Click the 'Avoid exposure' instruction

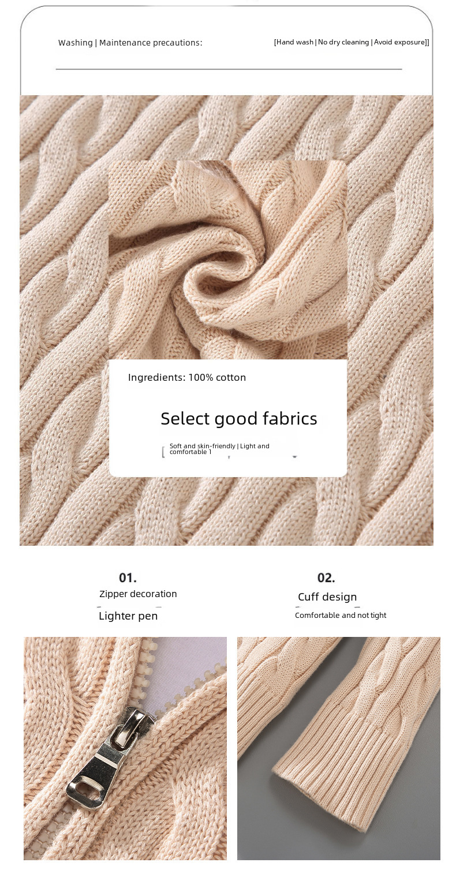pos(399,42)
